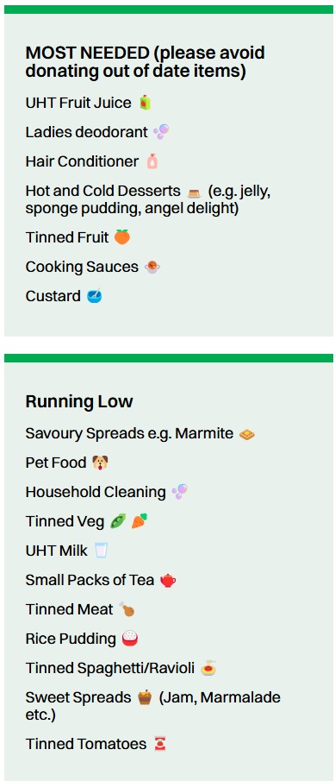Click the waffle emoji beside Savoury Spreads
This screenshot has width=335, height=781.
[246, 434]
